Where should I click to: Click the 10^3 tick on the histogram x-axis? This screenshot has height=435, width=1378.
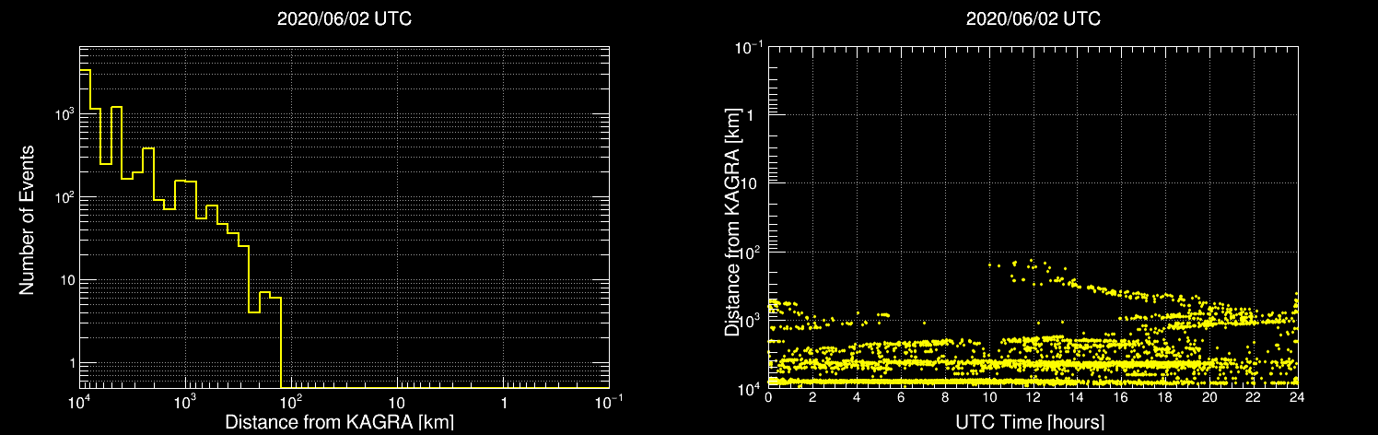185,403
